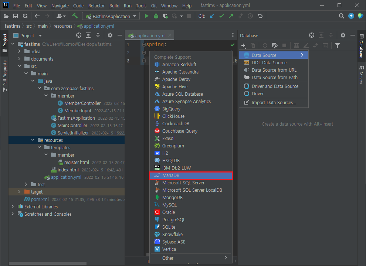Choose Data Source from URL
Image resolution: width=366 pixels, height=266 pixels.
274,70
